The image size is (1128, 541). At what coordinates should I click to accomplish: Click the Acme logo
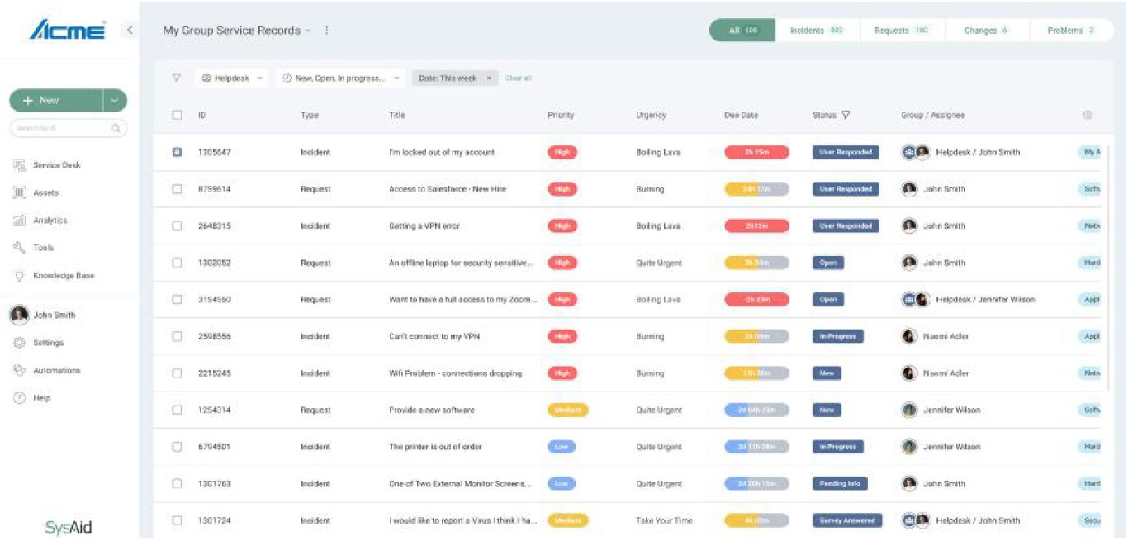point(68,31)
